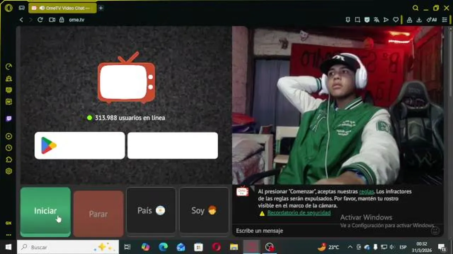Open the sidebar icon just above the Twitch icon
This screenshot has width=453, height=254.
[x=9, y=102]
